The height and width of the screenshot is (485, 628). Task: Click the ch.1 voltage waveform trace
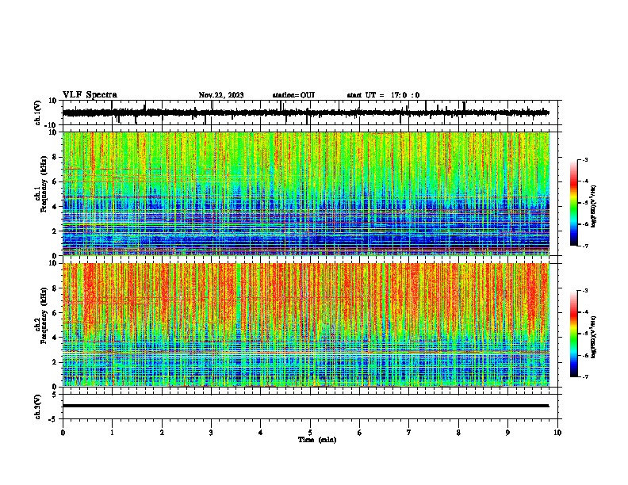[x=305, y=113]
